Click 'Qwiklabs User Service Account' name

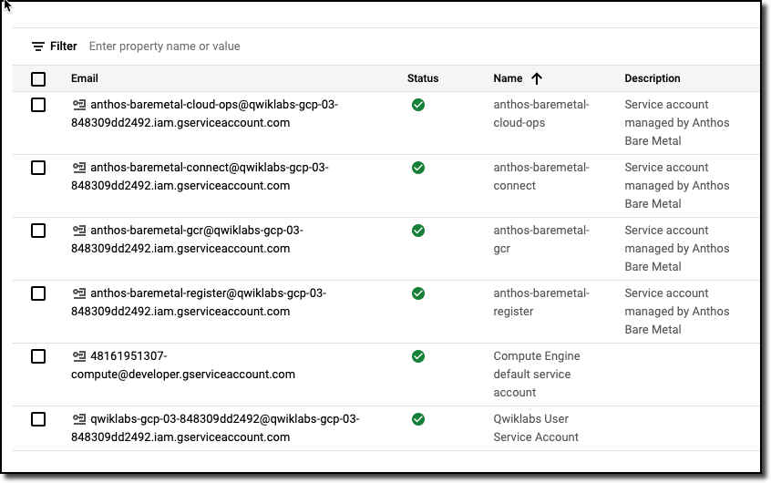[x=536, y=428]
